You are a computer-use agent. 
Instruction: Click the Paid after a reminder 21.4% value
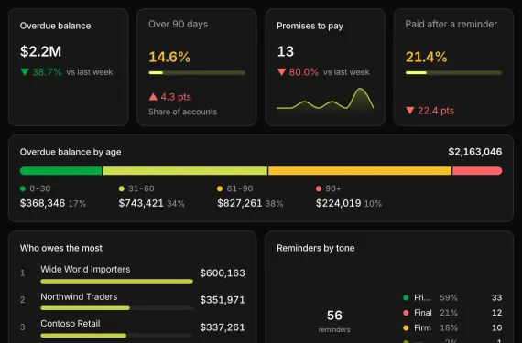tap(426, 57)
